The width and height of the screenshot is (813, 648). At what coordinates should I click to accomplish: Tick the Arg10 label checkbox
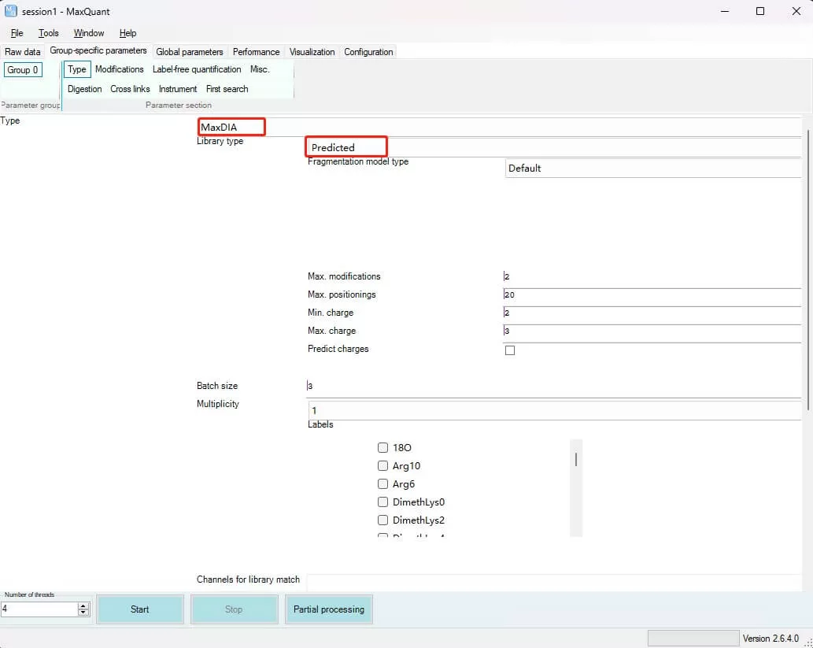point(383,465)
